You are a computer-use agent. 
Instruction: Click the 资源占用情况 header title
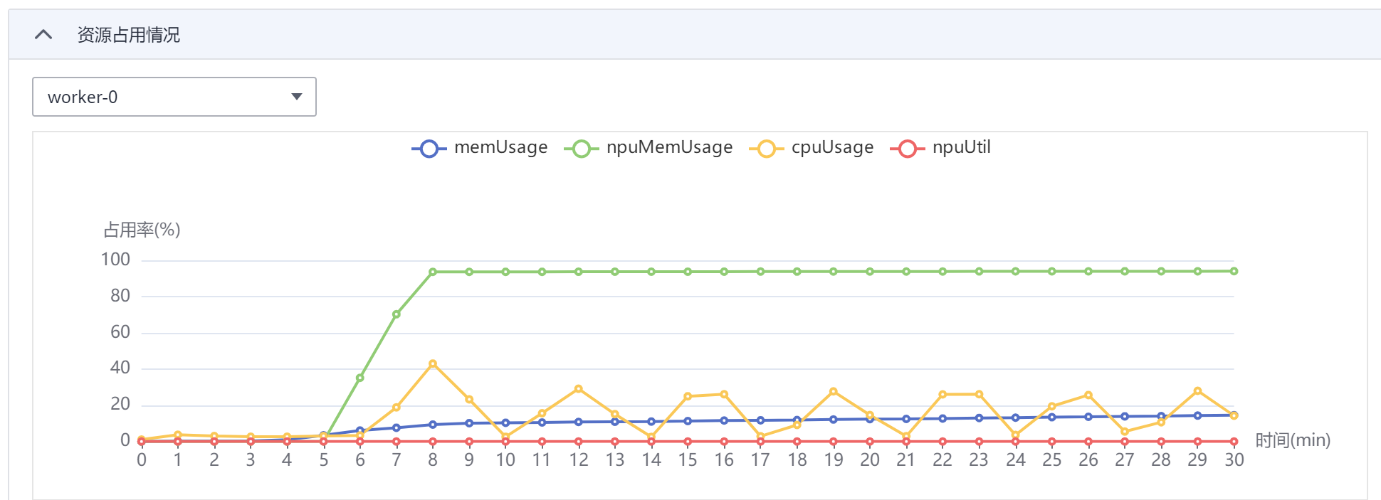click(x=128, y=35)
